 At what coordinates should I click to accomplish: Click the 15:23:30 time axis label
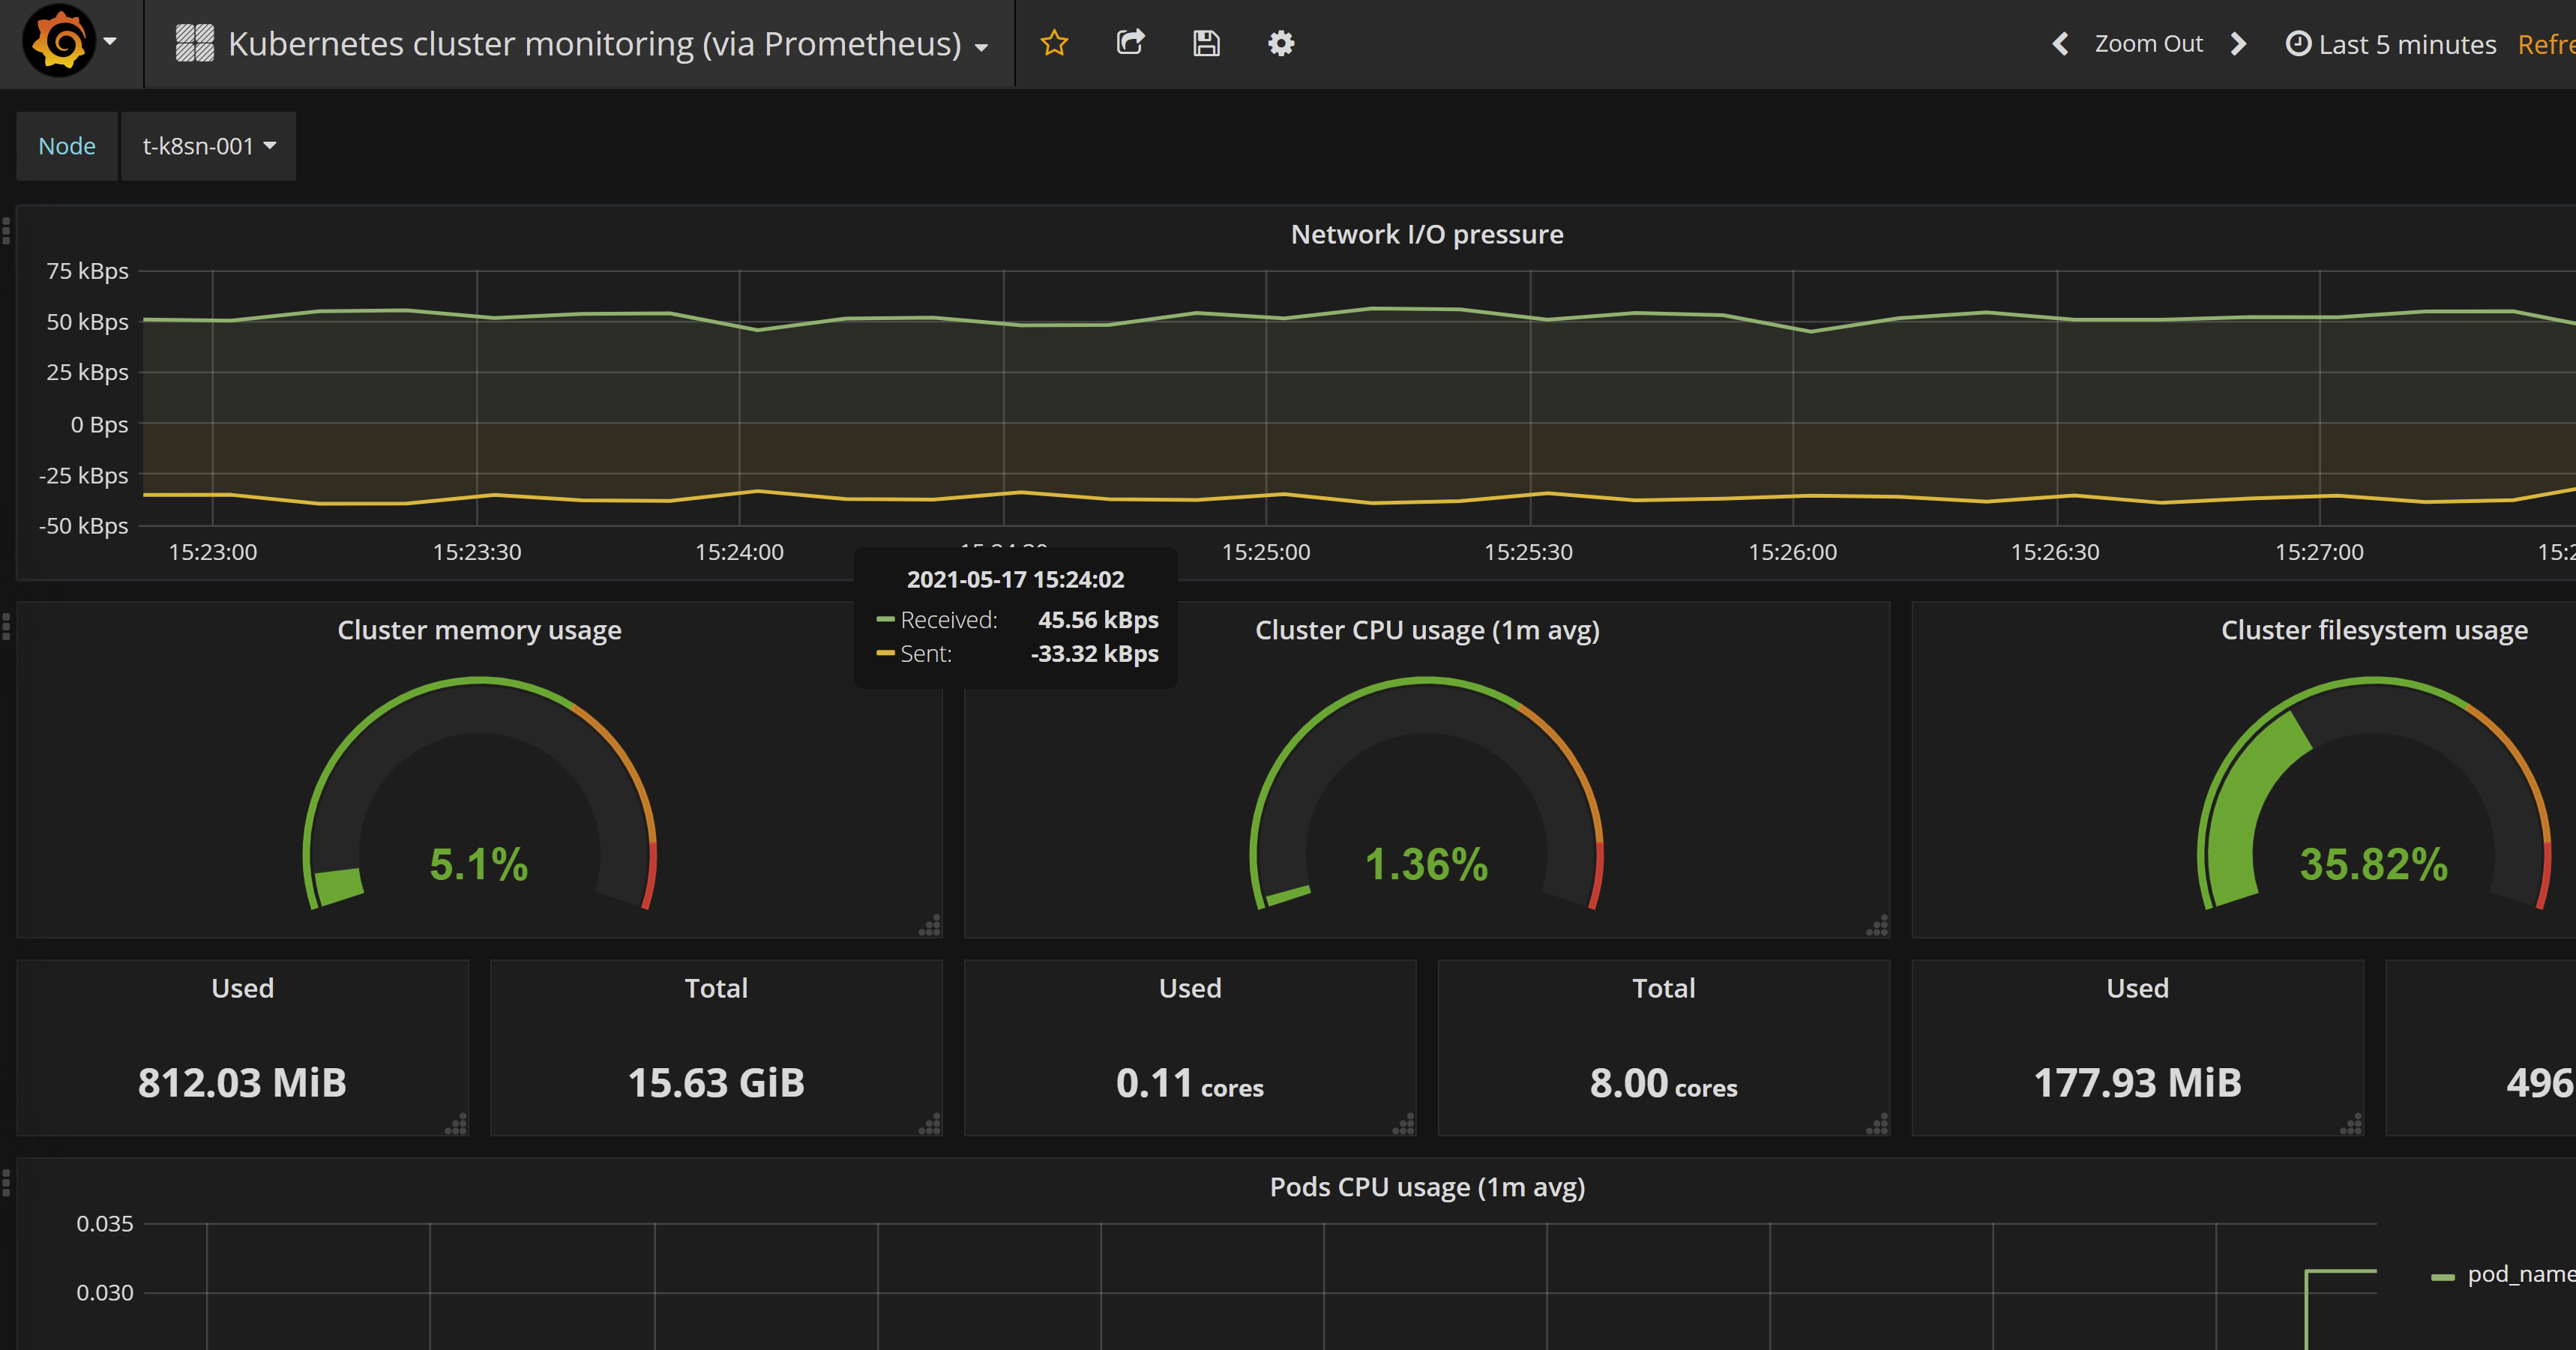pos(477,552)
